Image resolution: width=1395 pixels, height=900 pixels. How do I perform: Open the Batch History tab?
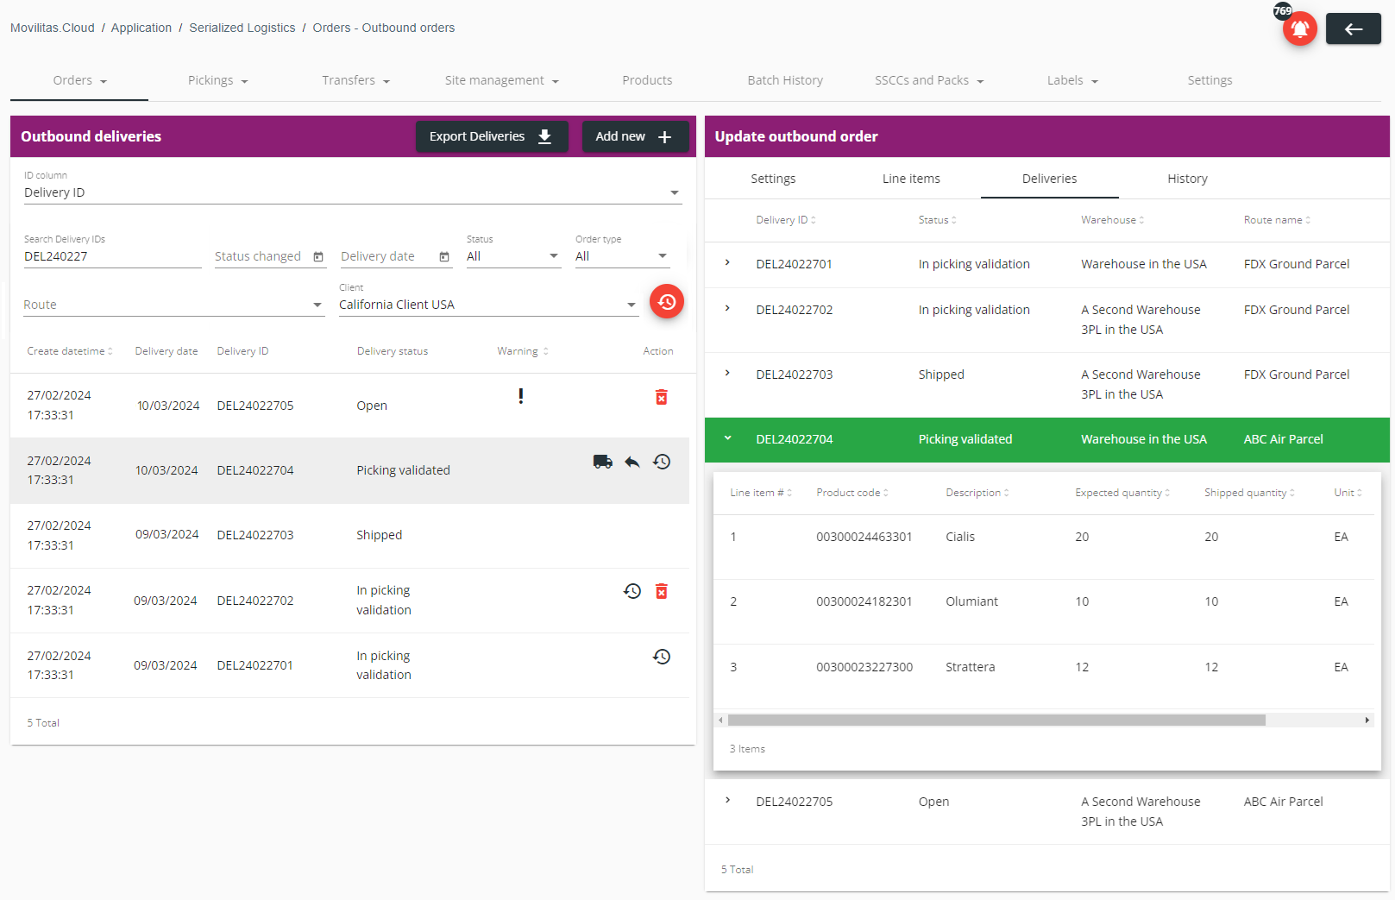[785, 80]
